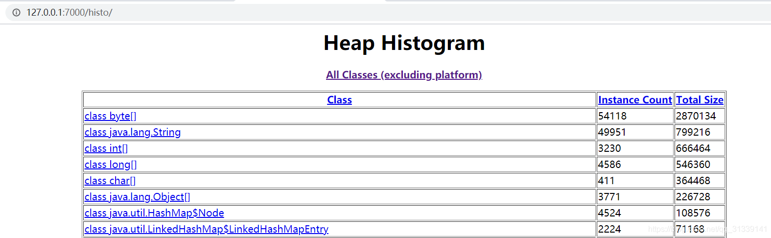Viewport: 771px width, 238px height.
Task: Sort by Instance Count header link
Action: tap(635, 100)
